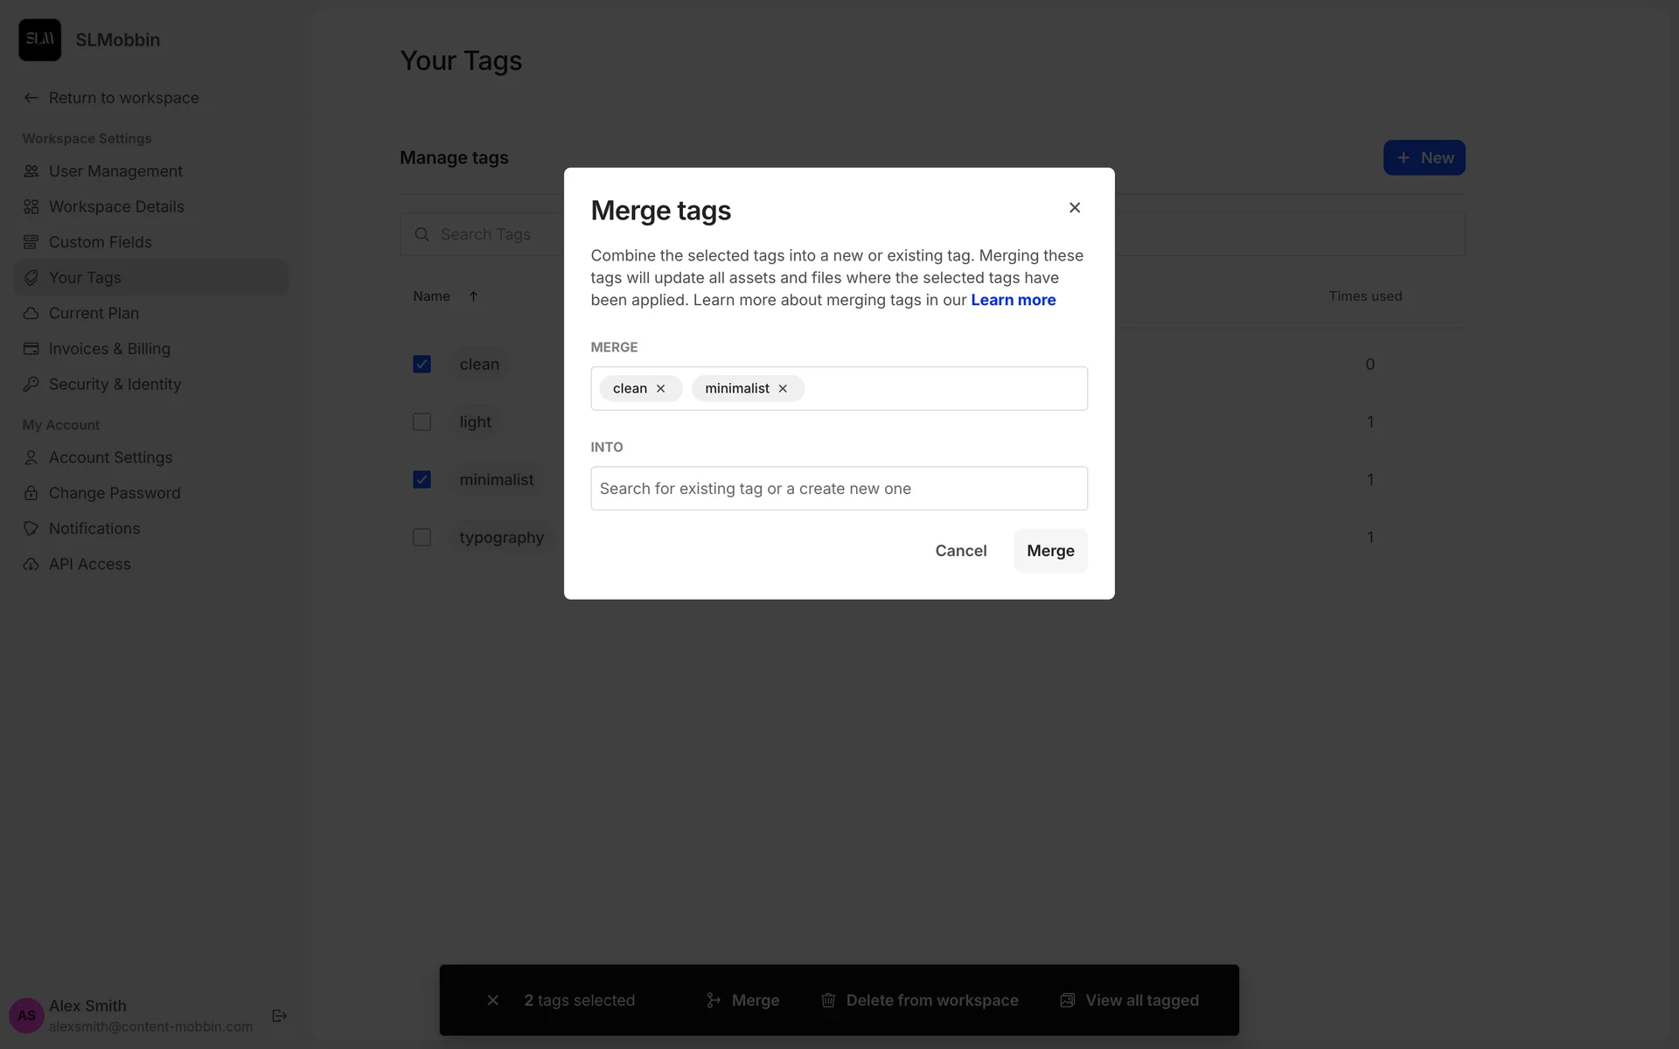The image size is (1679, 1049).
Task: Uncheck the clean tag checkbox
Action: [421, 365]
